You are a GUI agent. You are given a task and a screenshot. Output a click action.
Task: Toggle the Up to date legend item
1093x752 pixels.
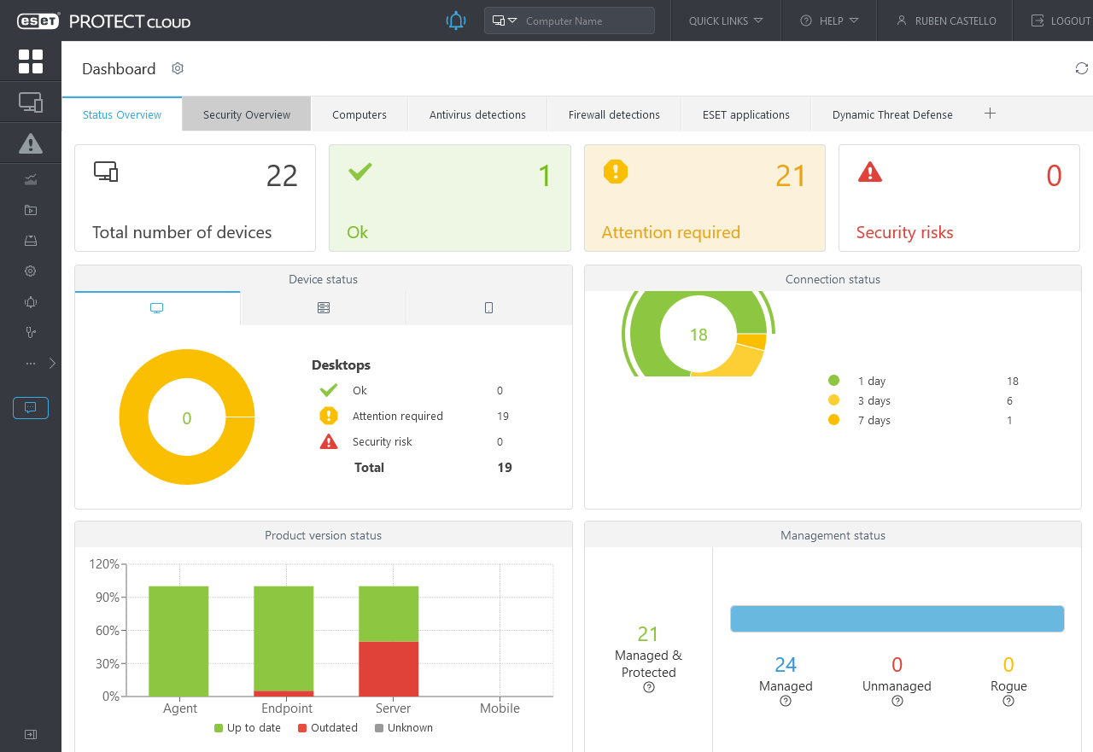click(x=248, y=728)
